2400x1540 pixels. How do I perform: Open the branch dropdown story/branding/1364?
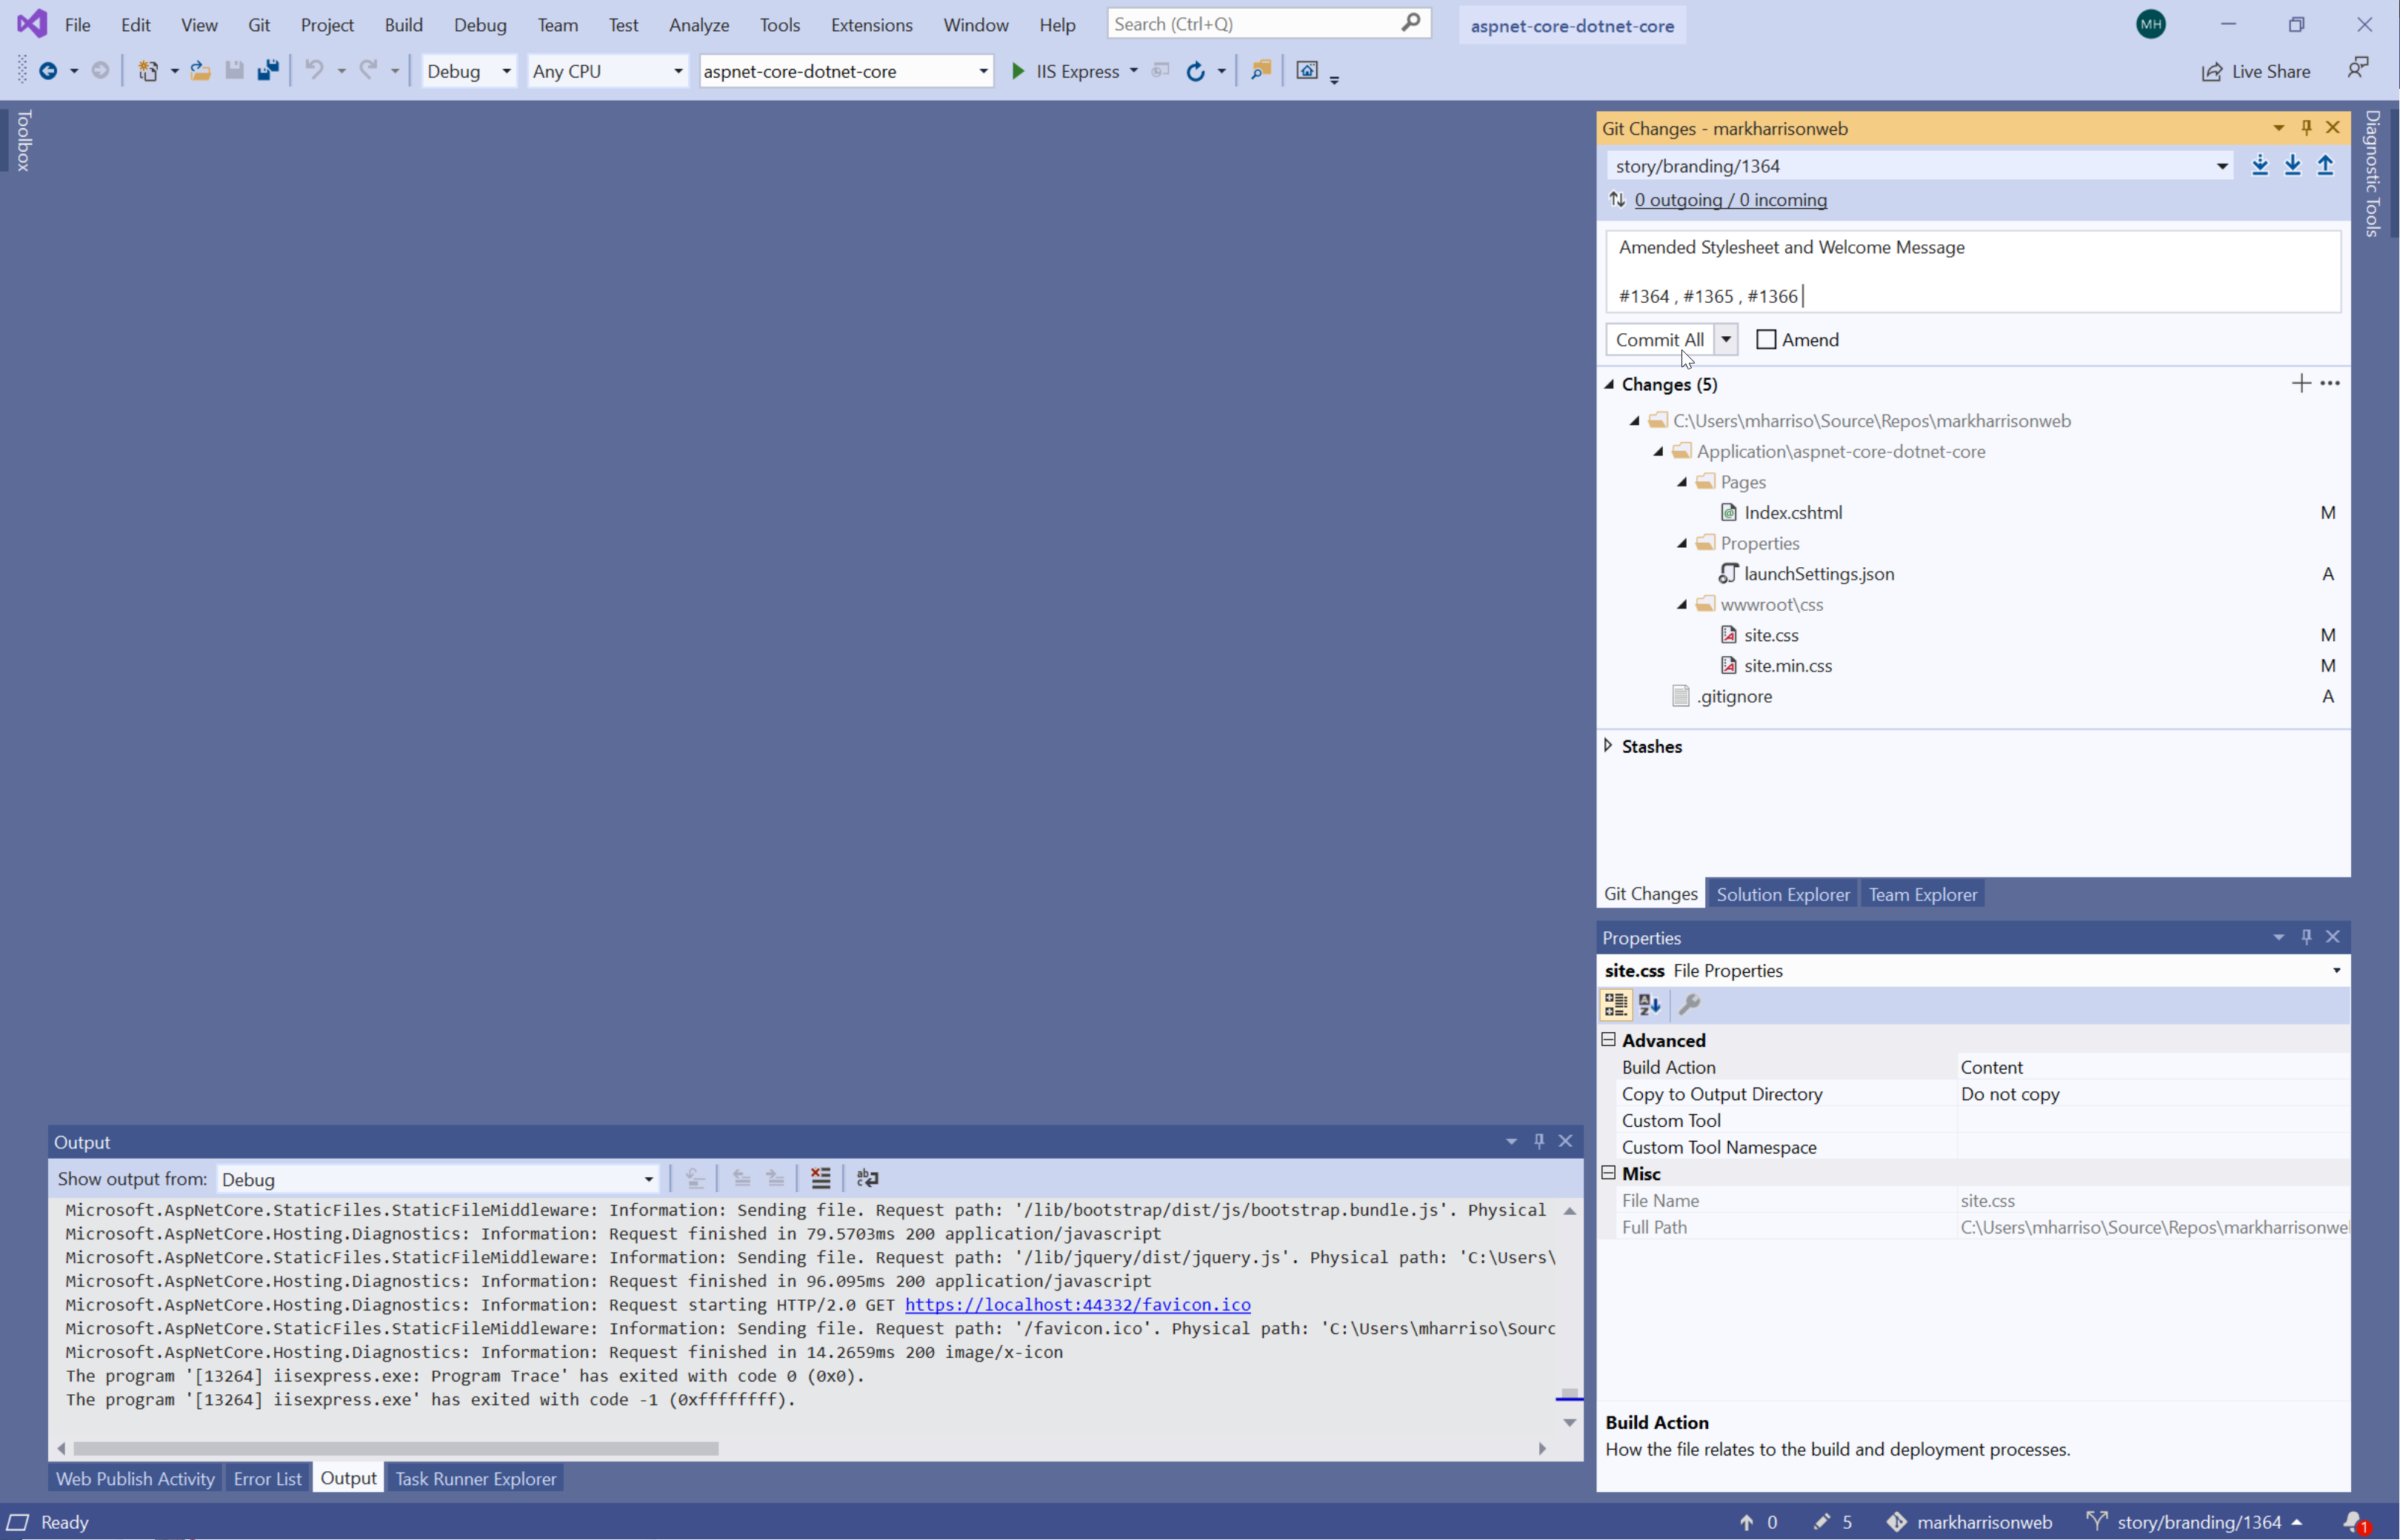[x=2222, y=166]
